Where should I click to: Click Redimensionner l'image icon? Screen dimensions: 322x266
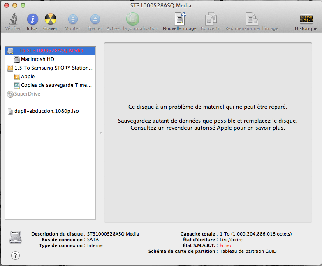point(252,19)
